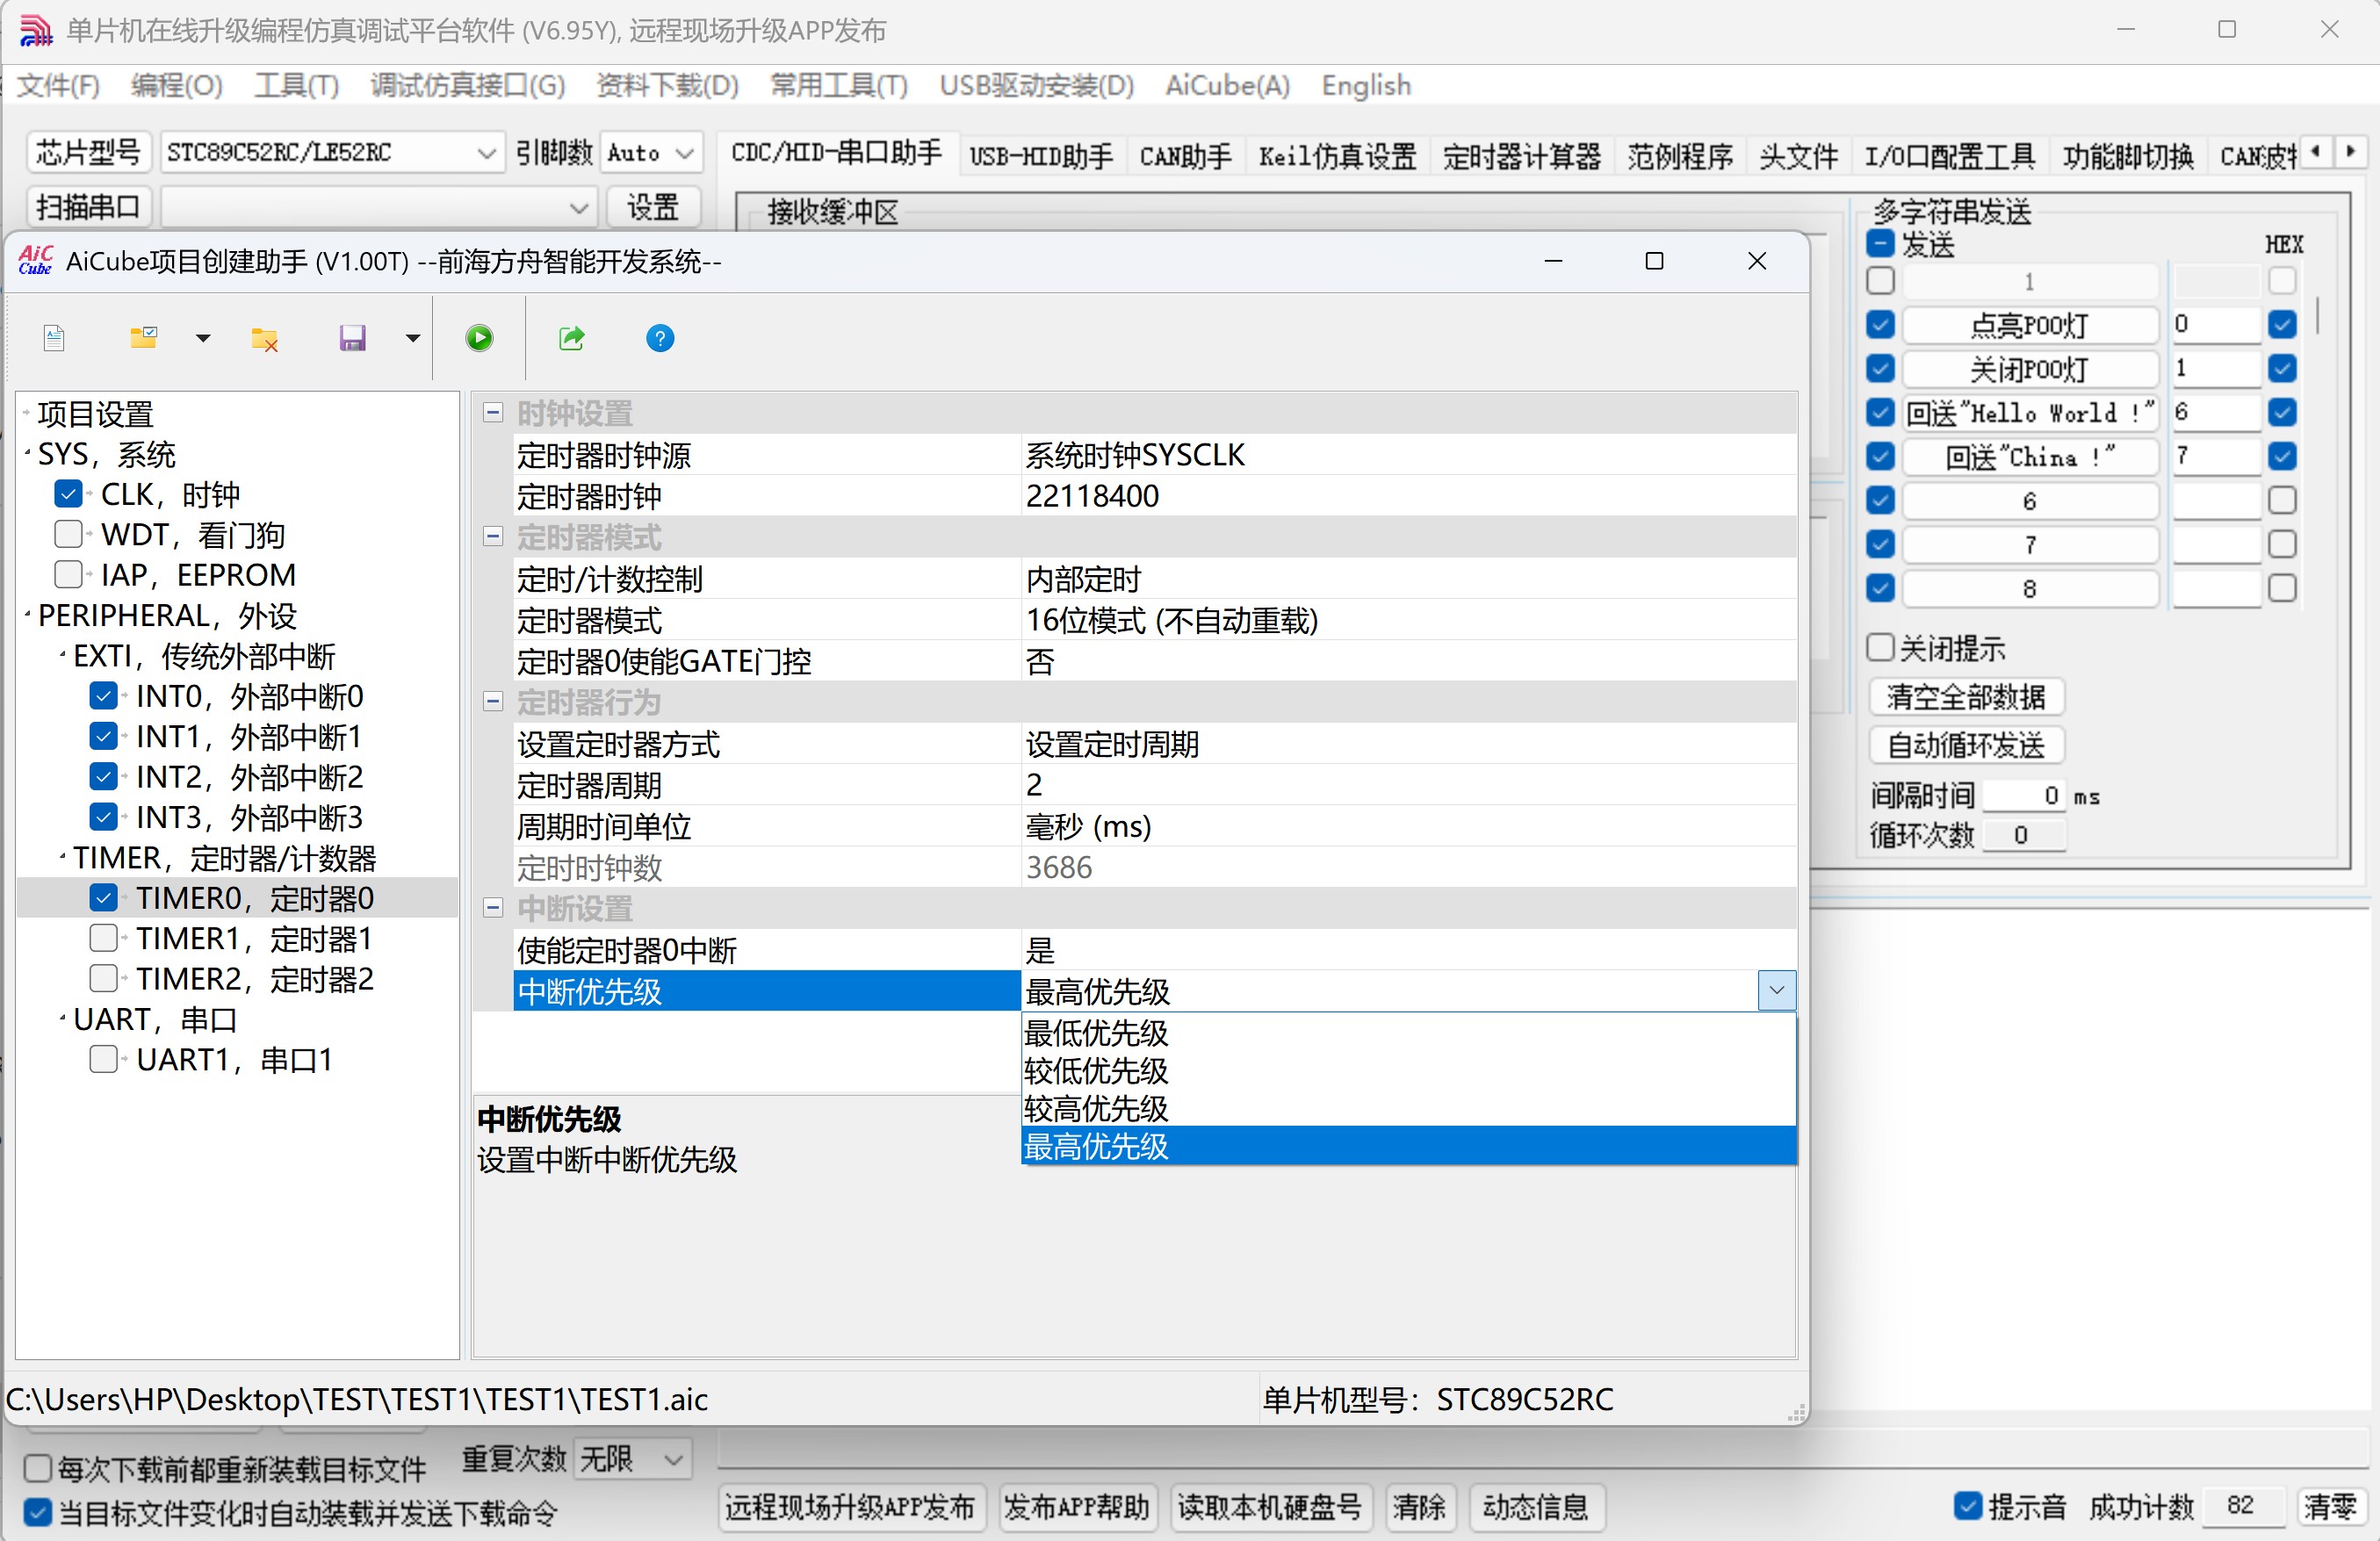Enable TIMER2 定时器2 checkbox
This screenshot has height=1541, width=2380.
click(103, 978)
